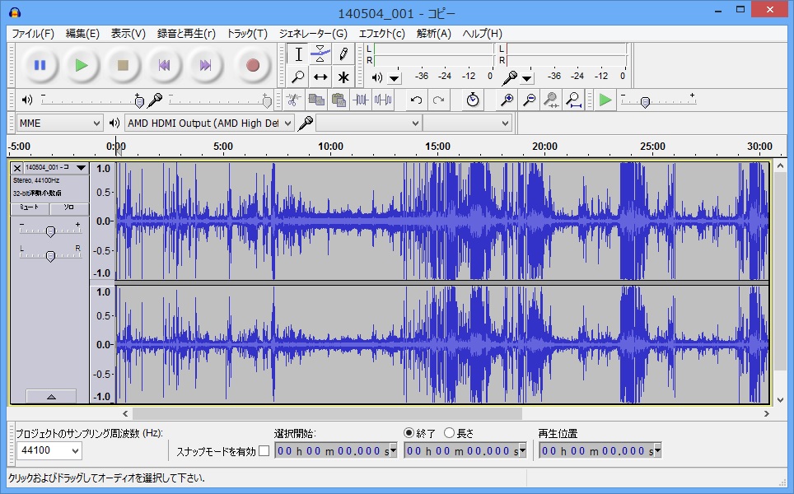Select the Draw pencil tool
Viewport: 794px width, 494px height.
pyautogui.click(x=343, y=54)
